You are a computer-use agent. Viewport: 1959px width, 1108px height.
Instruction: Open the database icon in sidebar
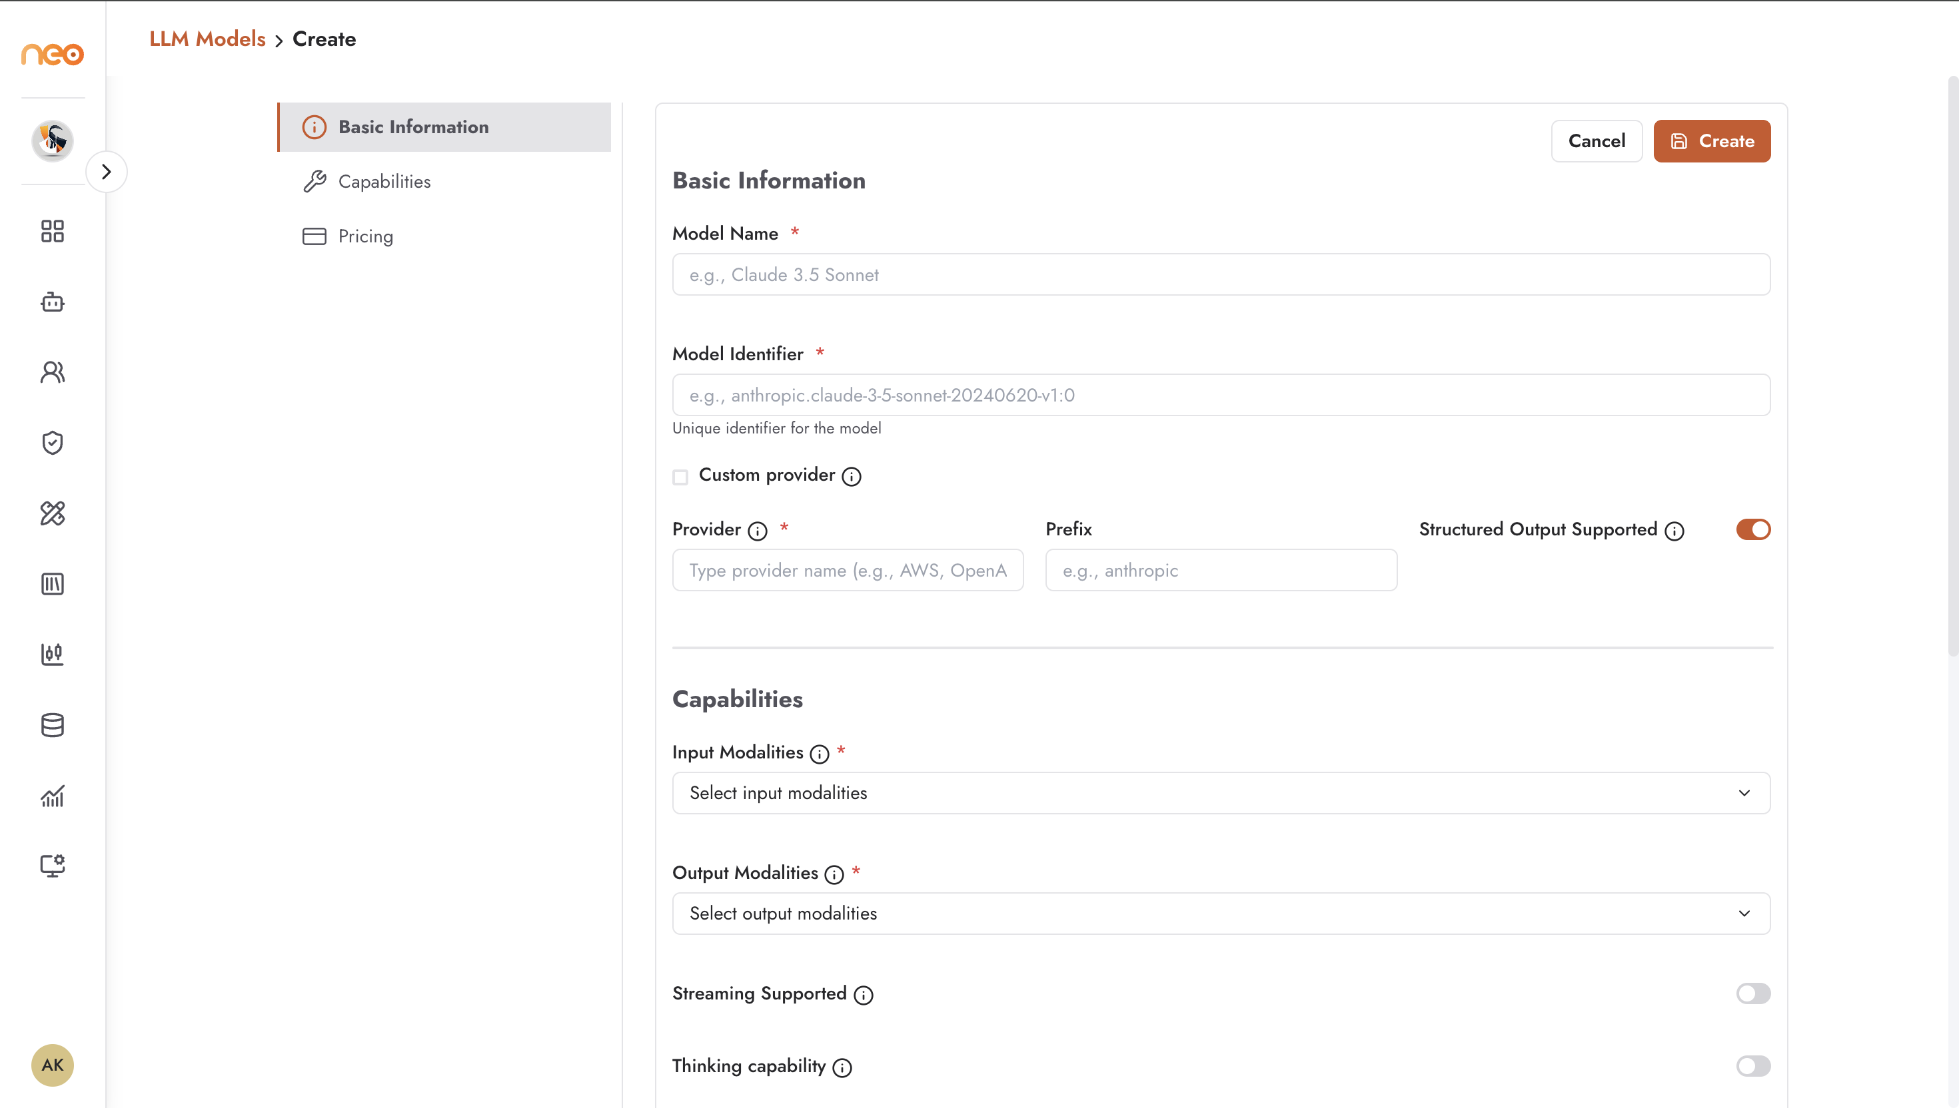click(53, 725)
